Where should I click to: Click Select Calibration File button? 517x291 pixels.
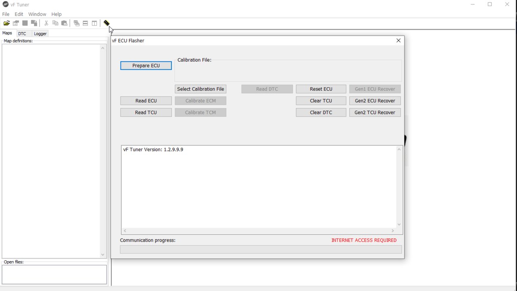coord(200,89)
